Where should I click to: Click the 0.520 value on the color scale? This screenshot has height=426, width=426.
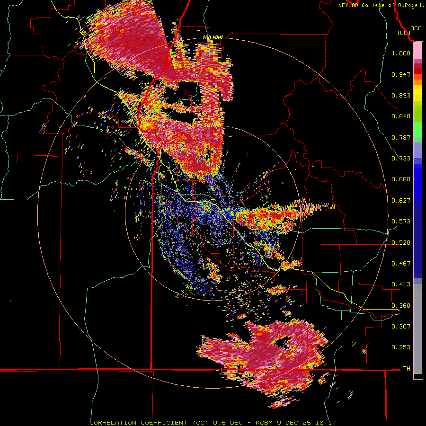401,242
